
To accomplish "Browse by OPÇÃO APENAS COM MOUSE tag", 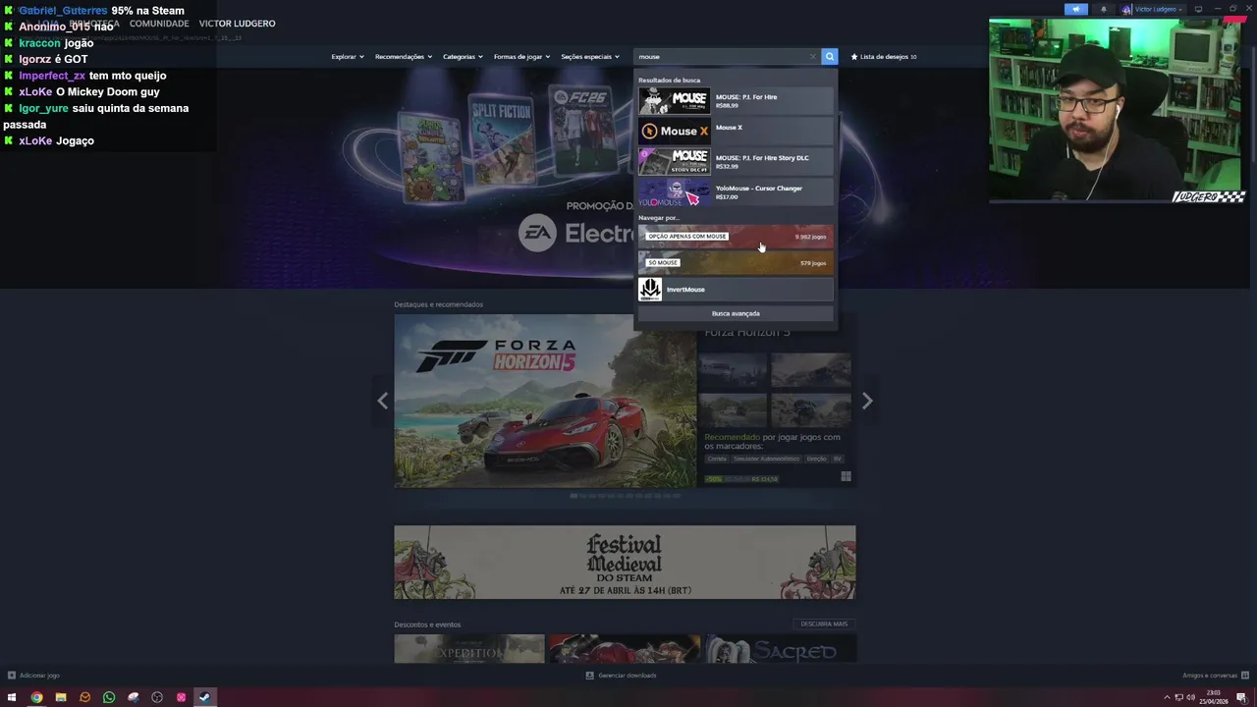I will 736,237.
